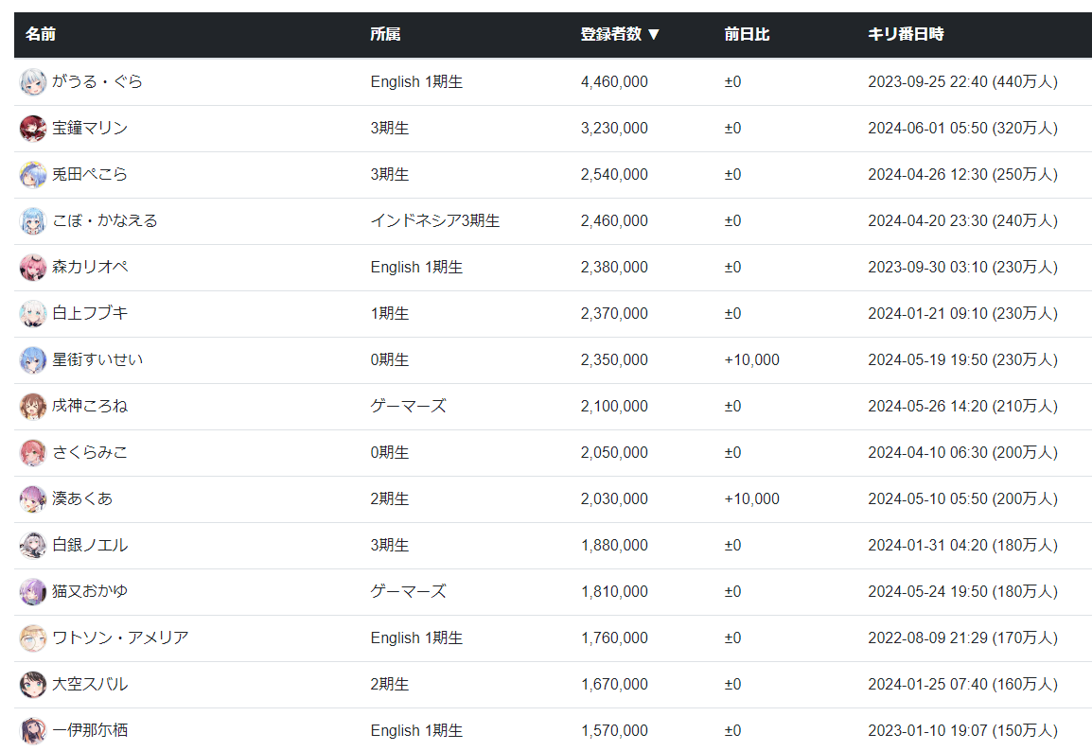Click the avatar icon of 森カリオペ

pyautogui.click(x=33, y=268)
